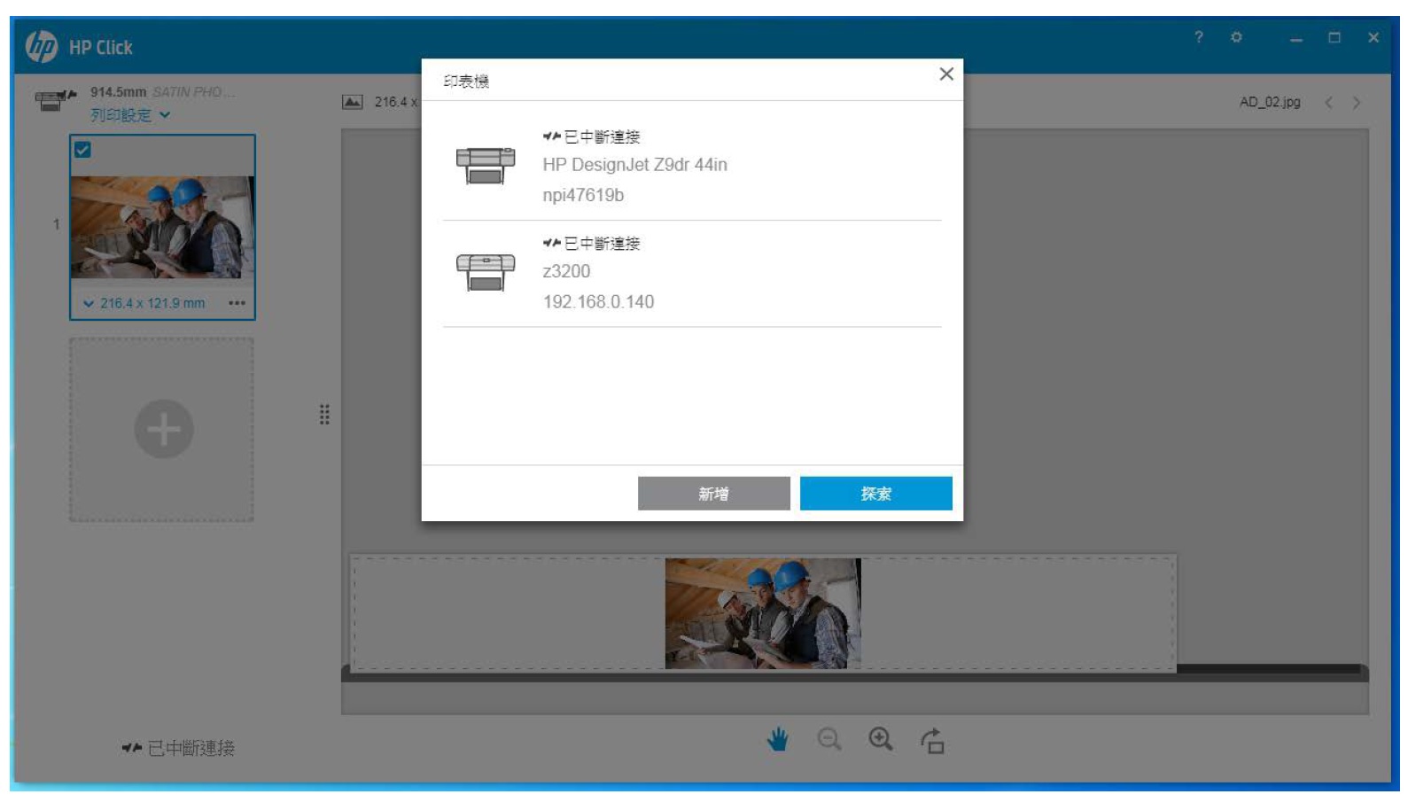Select the pan hand tool
1408x802 pixels.
click(777, 739)
